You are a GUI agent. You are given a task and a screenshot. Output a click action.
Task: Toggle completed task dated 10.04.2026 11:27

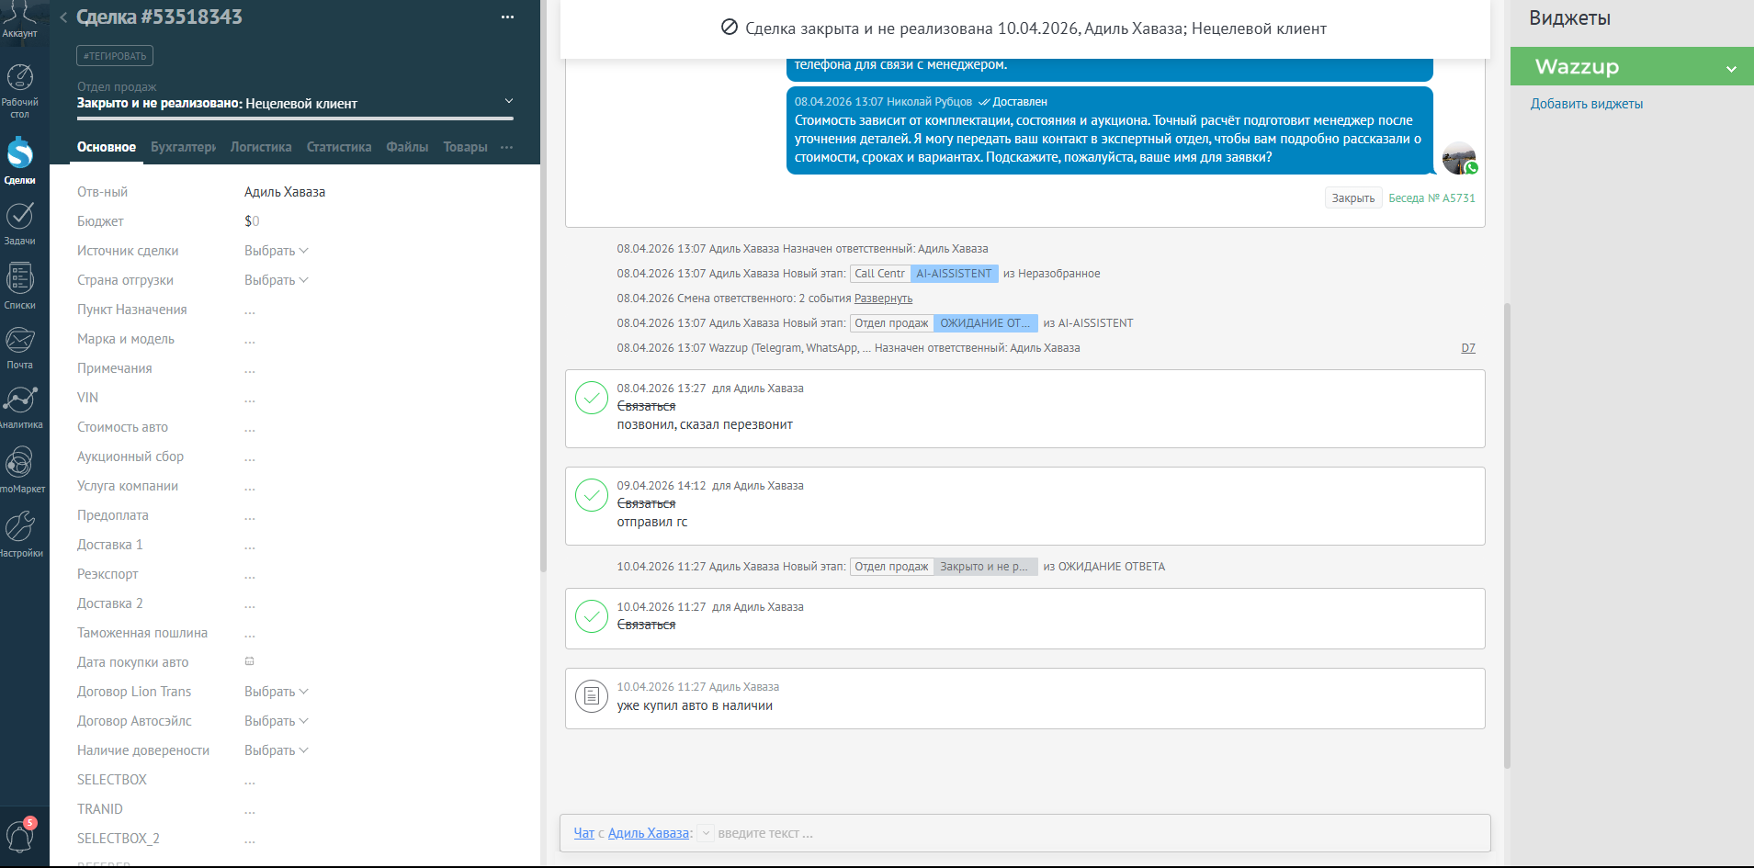(591, 616)
